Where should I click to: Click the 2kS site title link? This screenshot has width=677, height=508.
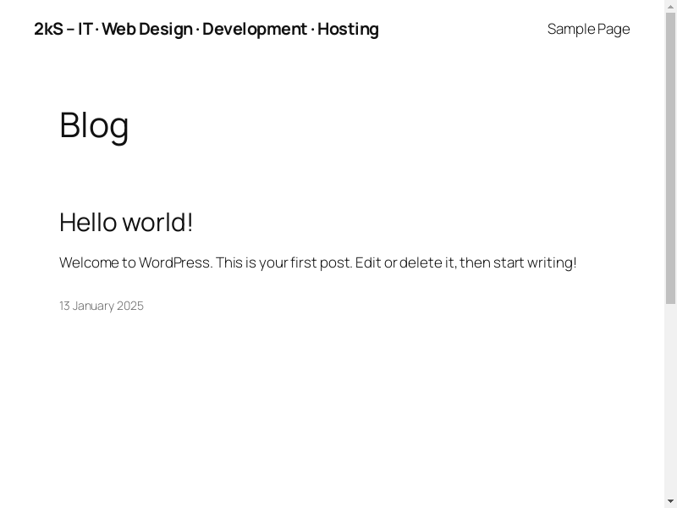206,29
